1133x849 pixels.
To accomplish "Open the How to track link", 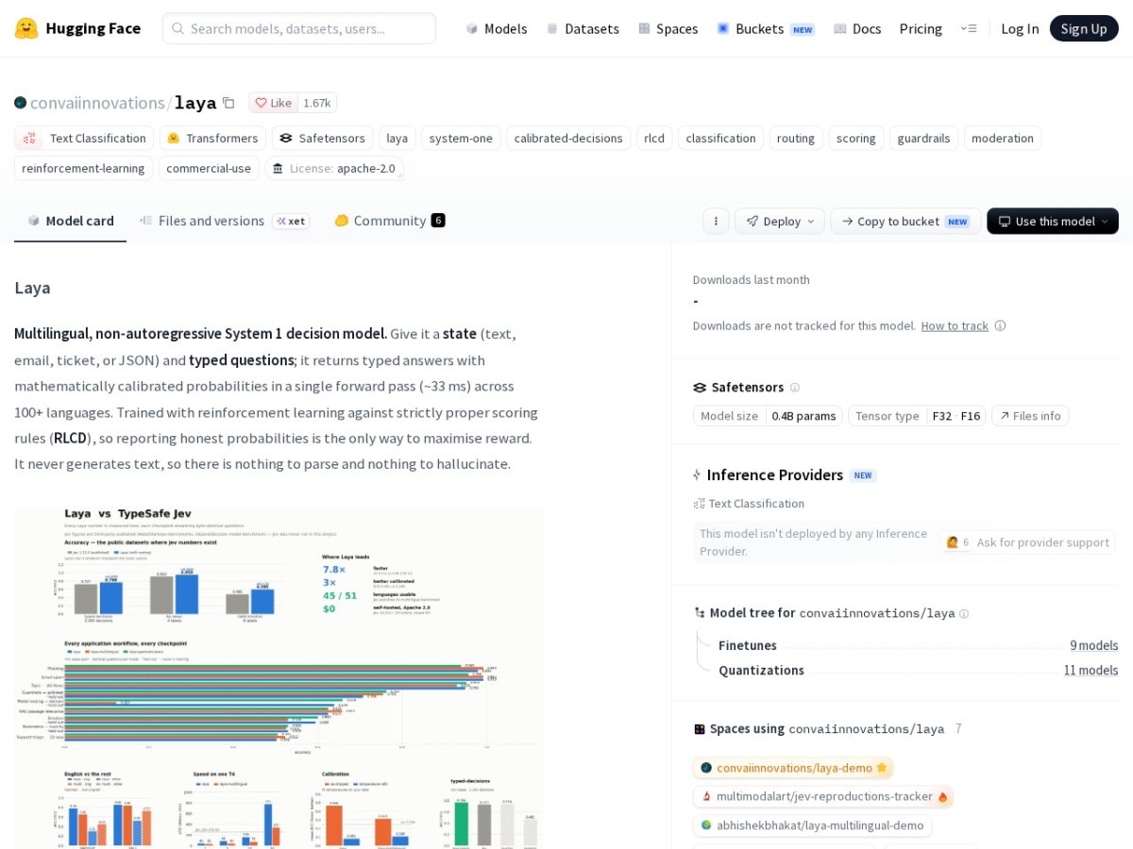I will (x=955, y=325).
